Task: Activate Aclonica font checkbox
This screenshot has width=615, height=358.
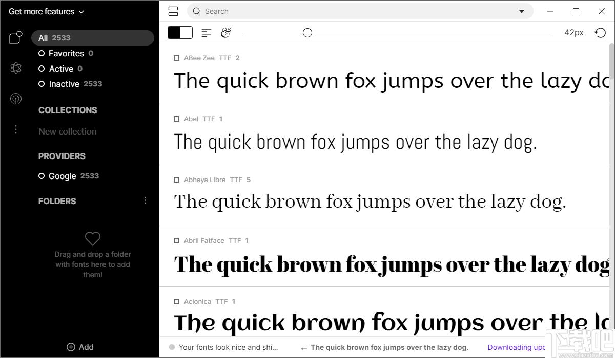Action: 176,302
